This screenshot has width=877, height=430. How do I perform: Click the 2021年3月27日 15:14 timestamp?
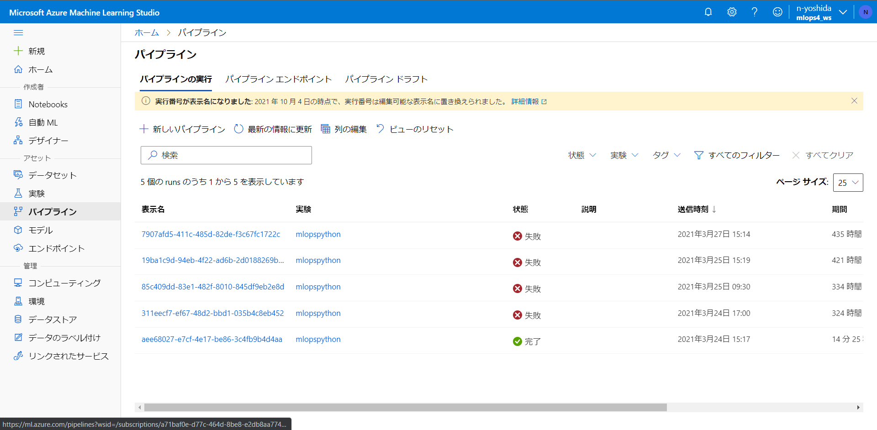point(713,234)
